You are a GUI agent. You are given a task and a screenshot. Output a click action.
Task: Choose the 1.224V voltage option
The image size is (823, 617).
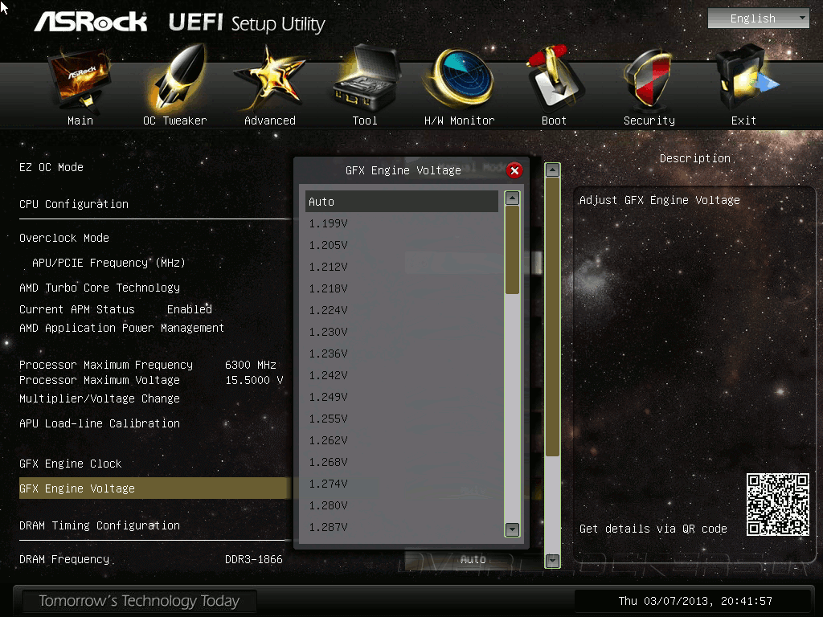click(x=402, y=310)
